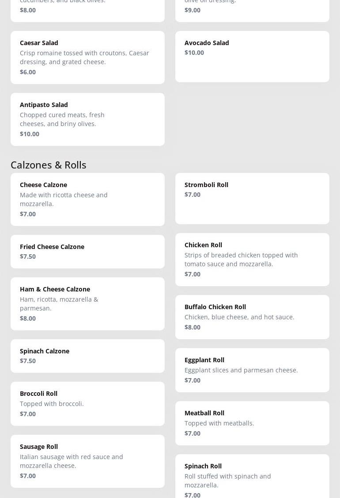Click the Calzones & Rolls section heading

(x=49, y=165)
